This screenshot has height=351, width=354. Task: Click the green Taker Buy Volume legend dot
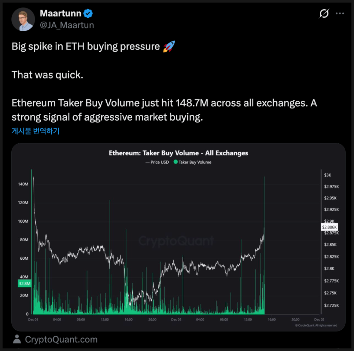[176, 162]
